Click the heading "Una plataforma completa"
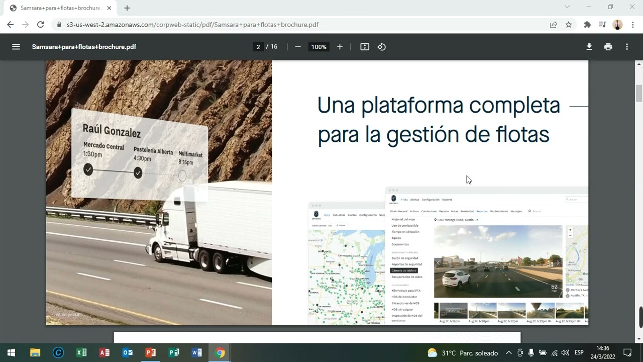The width and height of the screenshot is (643, 362). (x=439, y=105)
